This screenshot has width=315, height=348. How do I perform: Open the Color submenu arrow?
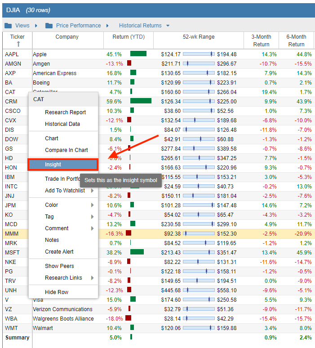(x=92, y=205)
